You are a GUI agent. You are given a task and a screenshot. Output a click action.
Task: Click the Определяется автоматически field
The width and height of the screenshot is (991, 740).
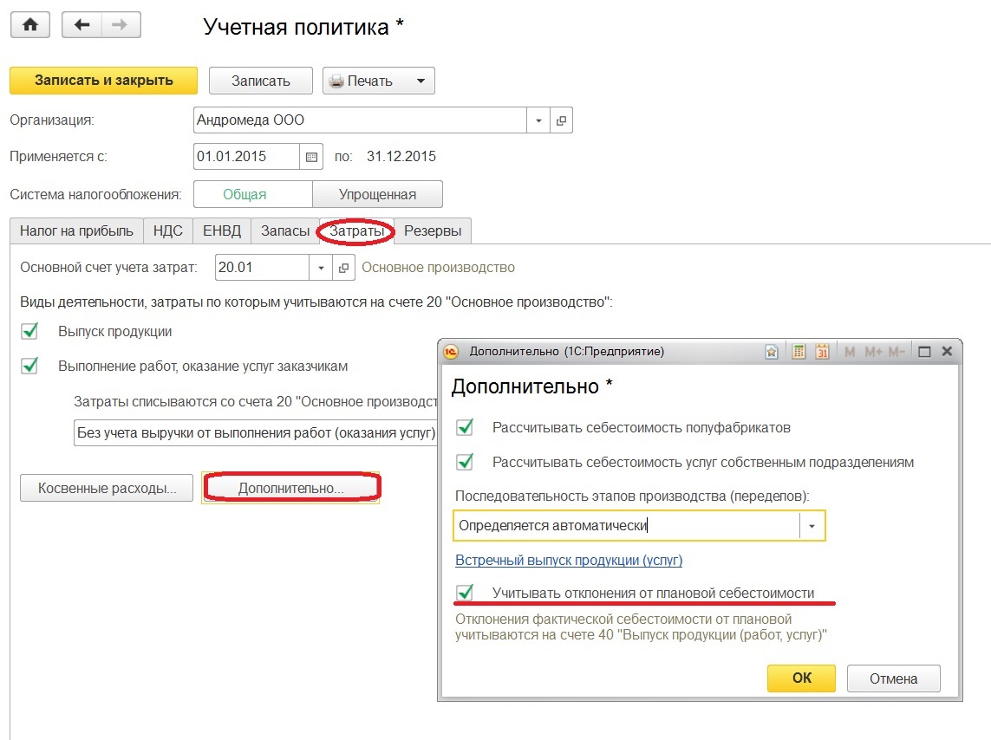point(627,526)
